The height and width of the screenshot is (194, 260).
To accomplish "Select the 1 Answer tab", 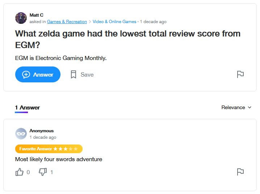I will pos(28,108).
